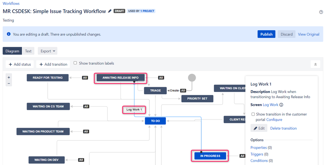Select the WAITING ON PRODUCT TEAM status
Image resolution: width=324 pixels, height=165 pixels.
43,132
